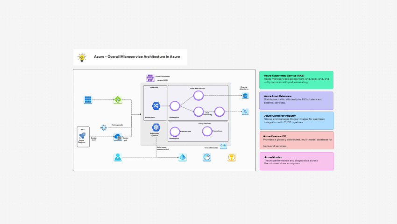Click the blue grid icon at left
The width and height of the screenshot is (397, 224).
[x=88, y=100]
